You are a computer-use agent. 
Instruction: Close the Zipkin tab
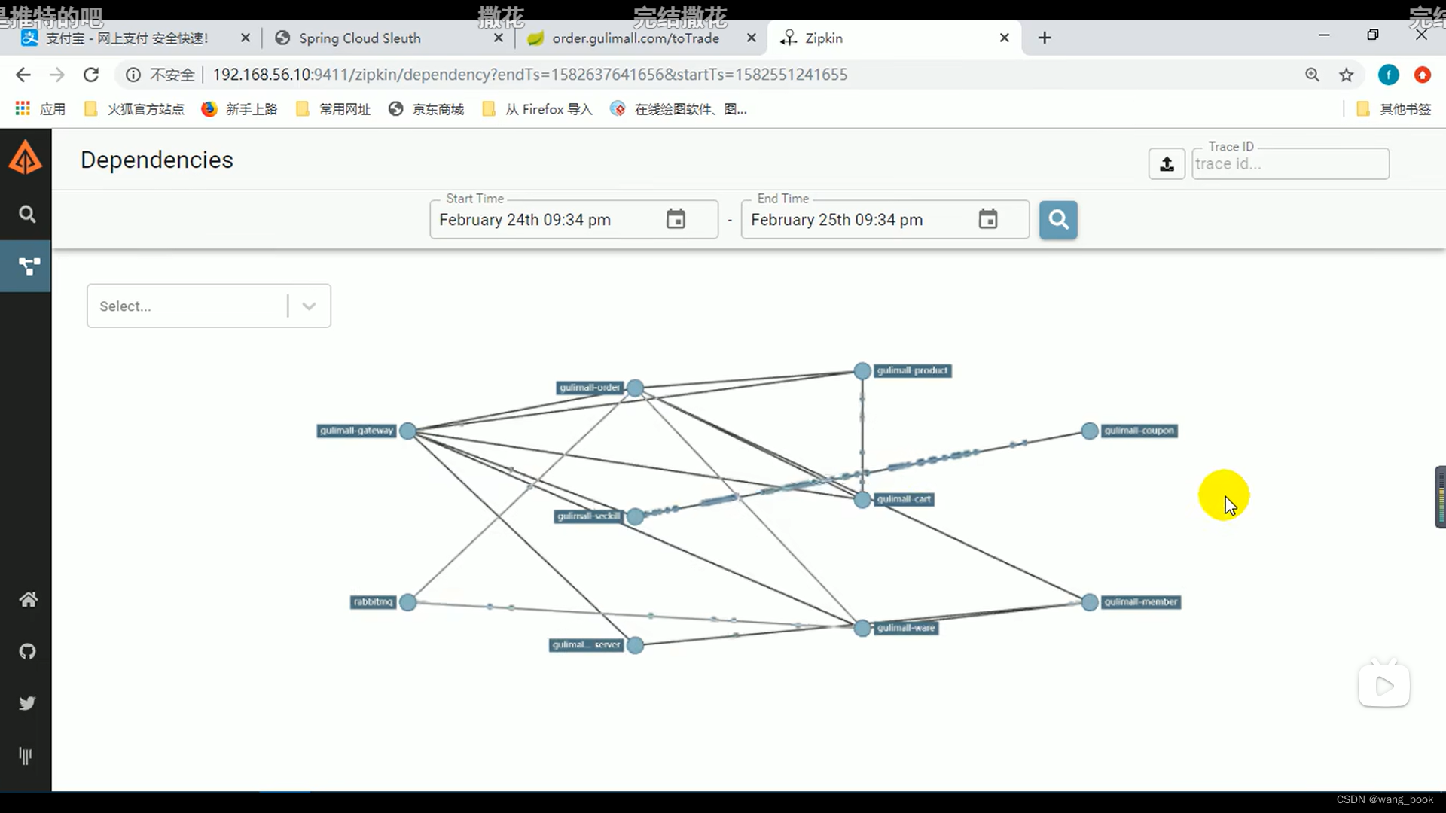pos(1004,38)
